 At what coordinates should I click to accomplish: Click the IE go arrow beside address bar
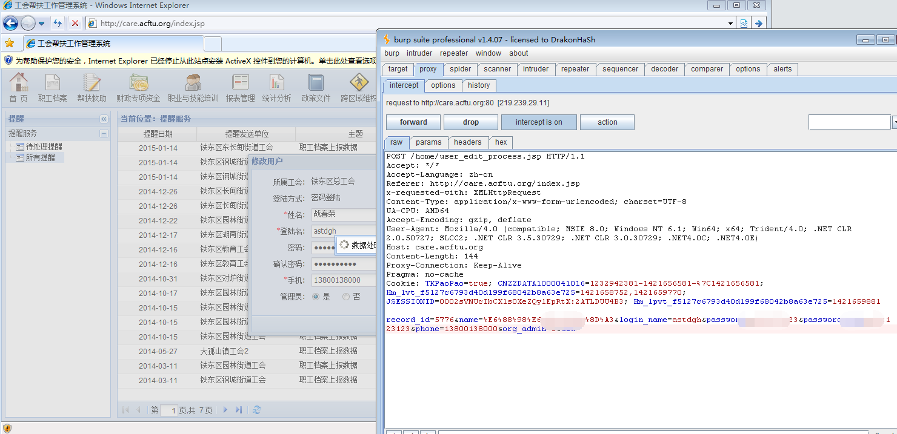(x=758, y=23)
